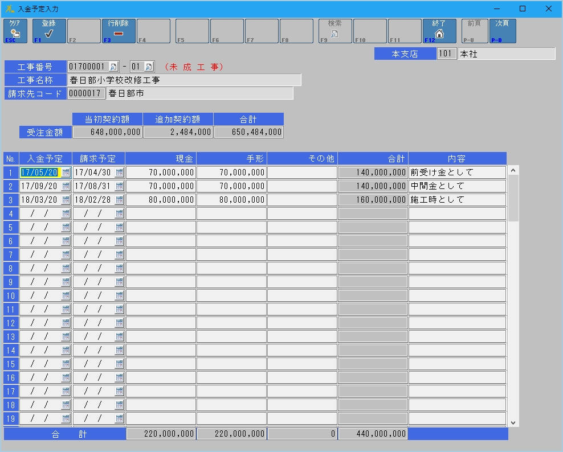Click the 本支店 code field 101
This screenshot has width=563, height=452.
point(446,54)
